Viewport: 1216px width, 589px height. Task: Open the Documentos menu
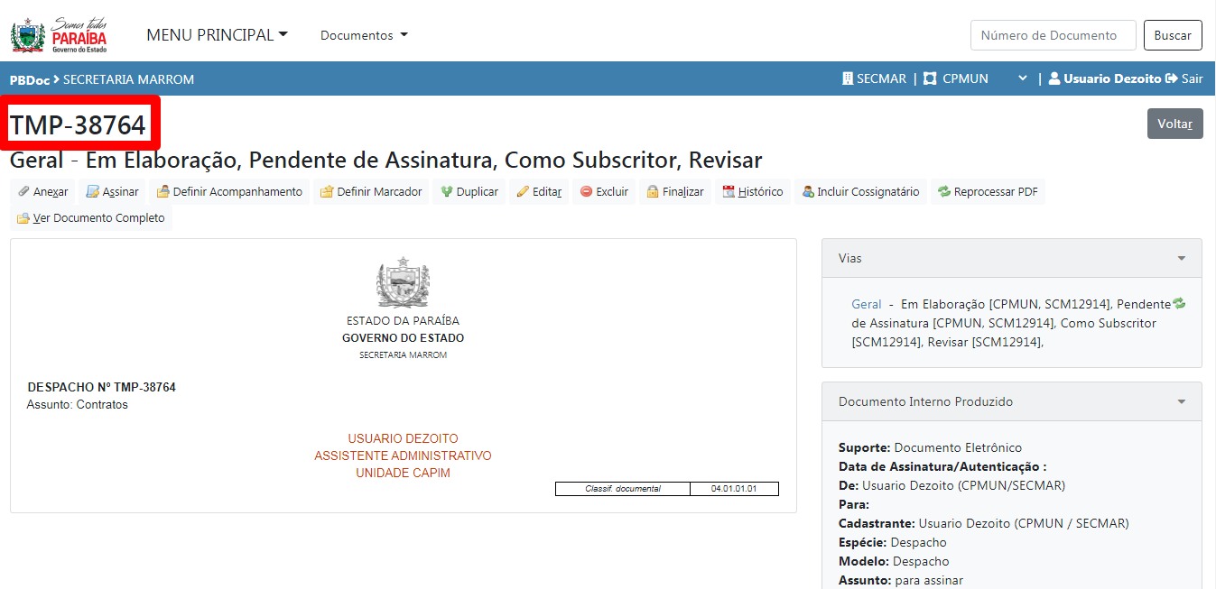pyautogui.click(x=364, y=35)
